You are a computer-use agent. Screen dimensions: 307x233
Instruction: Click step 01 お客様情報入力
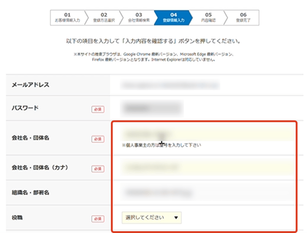pyautogui.click(x=66, y=17)
